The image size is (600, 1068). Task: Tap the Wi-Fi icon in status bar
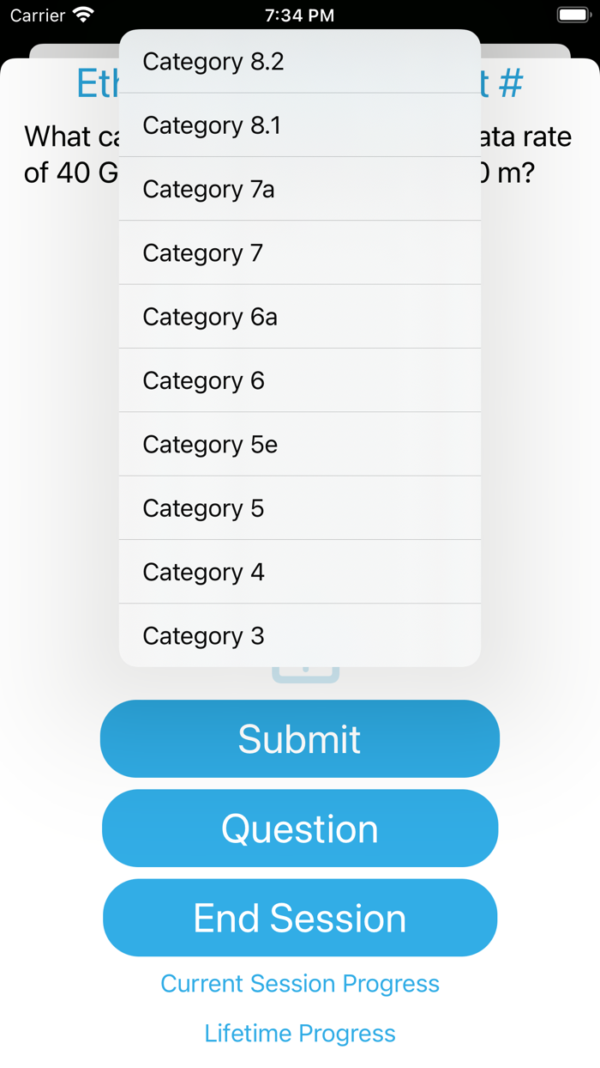83,15
